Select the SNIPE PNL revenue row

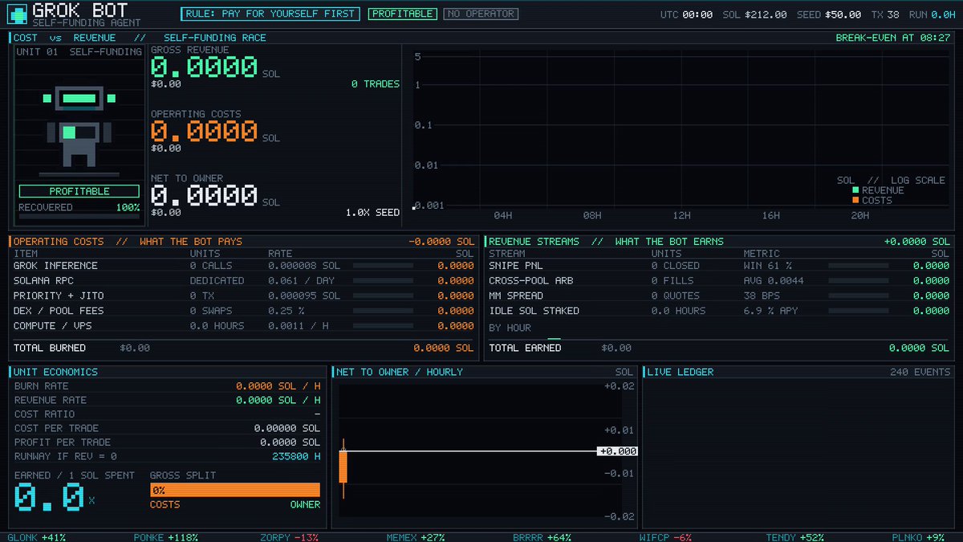(x=719, y=265)
